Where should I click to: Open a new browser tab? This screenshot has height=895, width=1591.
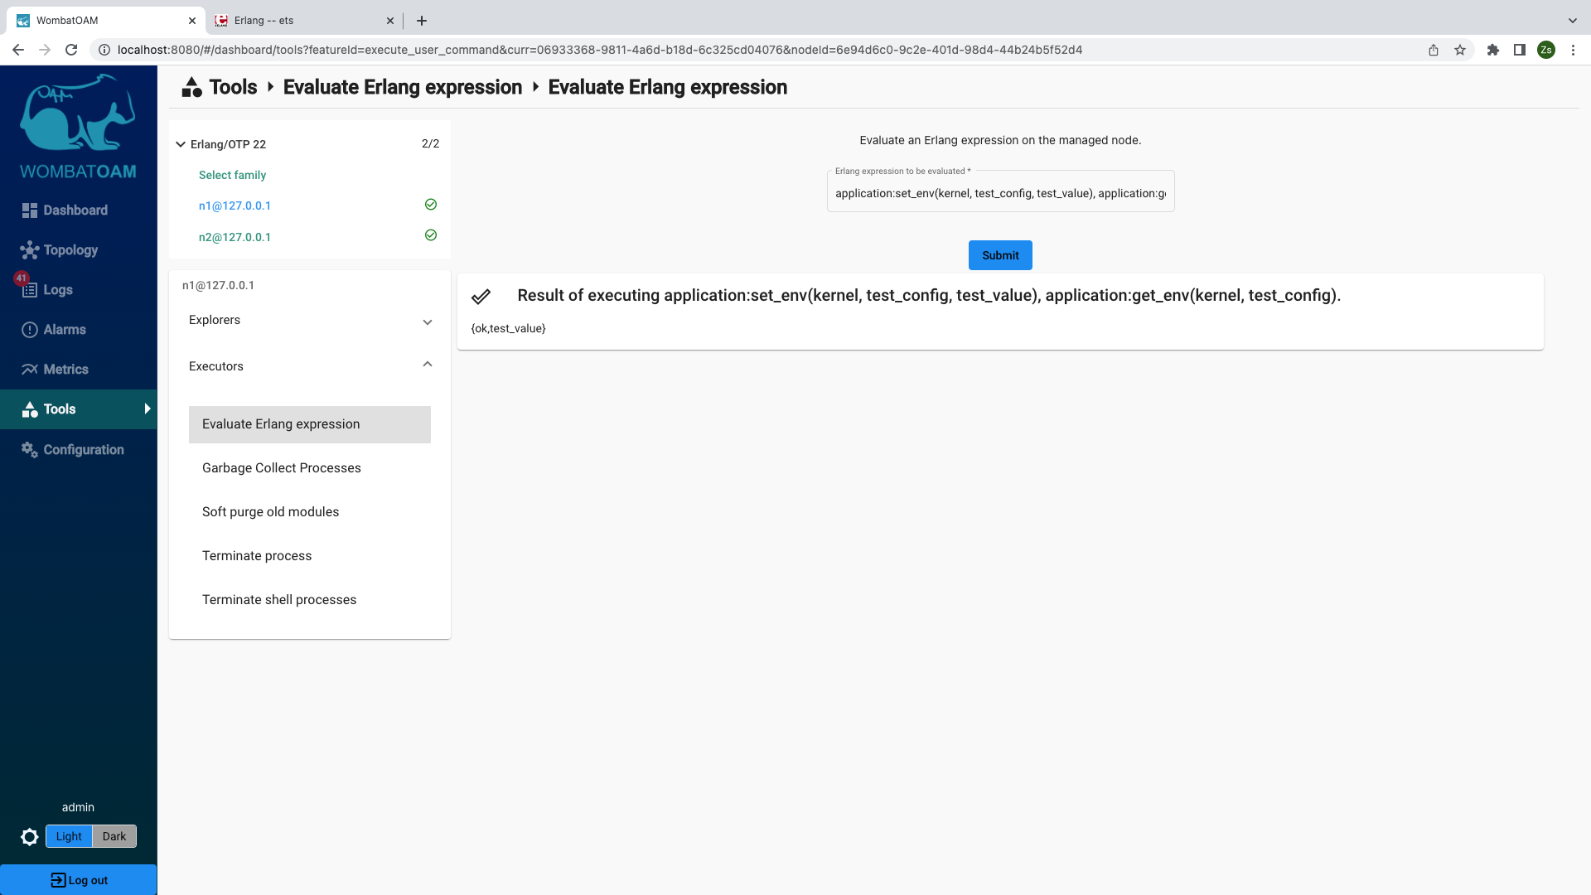pos(422,21)
